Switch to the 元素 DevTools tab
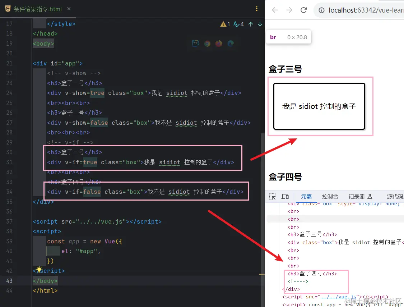 point(306,197)
